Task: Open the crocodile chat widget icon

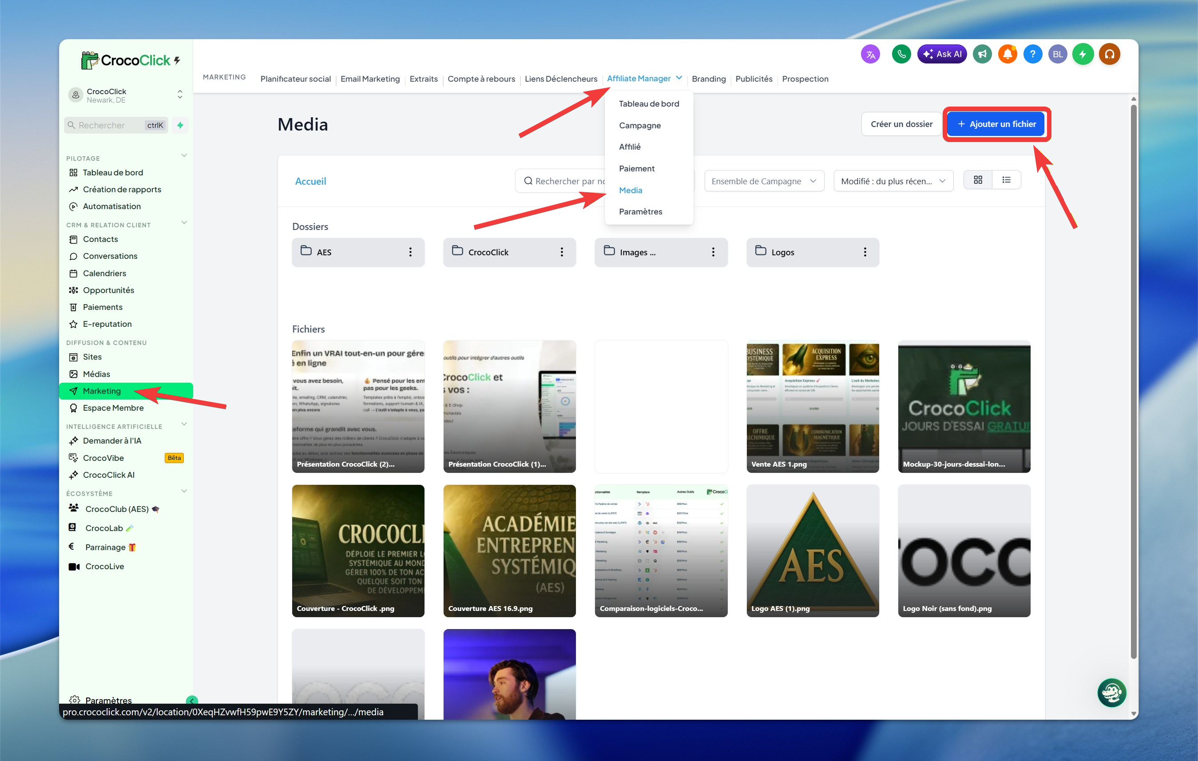Action: (1112, 692)
